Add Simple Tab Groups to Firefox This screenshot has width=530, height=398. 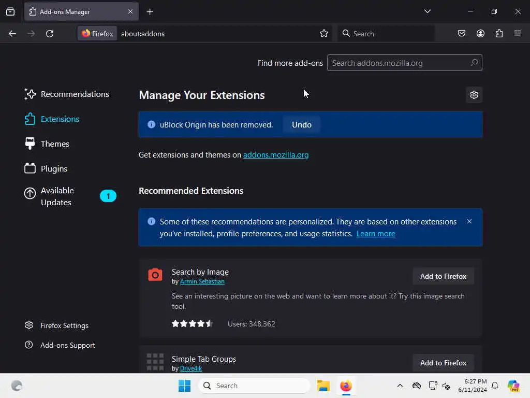(x=443, y=363)
